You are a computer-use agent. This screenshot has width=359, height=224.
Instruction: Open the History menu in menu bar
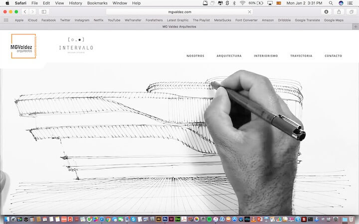coord(75,3)
